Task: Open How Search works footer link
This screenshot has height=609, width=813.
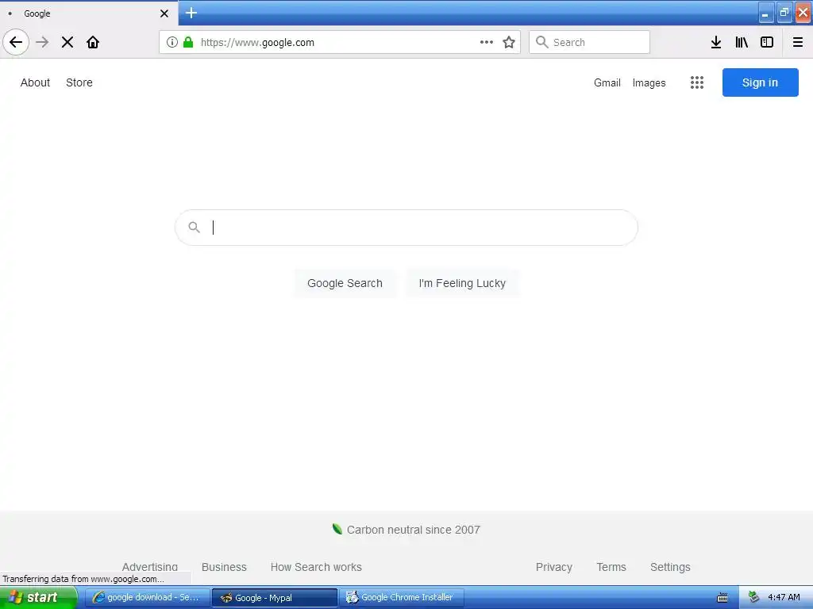Action: (x=316, y=567)
